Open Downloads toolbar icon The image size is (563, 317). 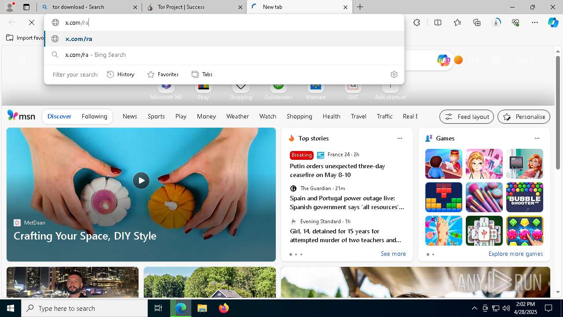coord(497,22)
